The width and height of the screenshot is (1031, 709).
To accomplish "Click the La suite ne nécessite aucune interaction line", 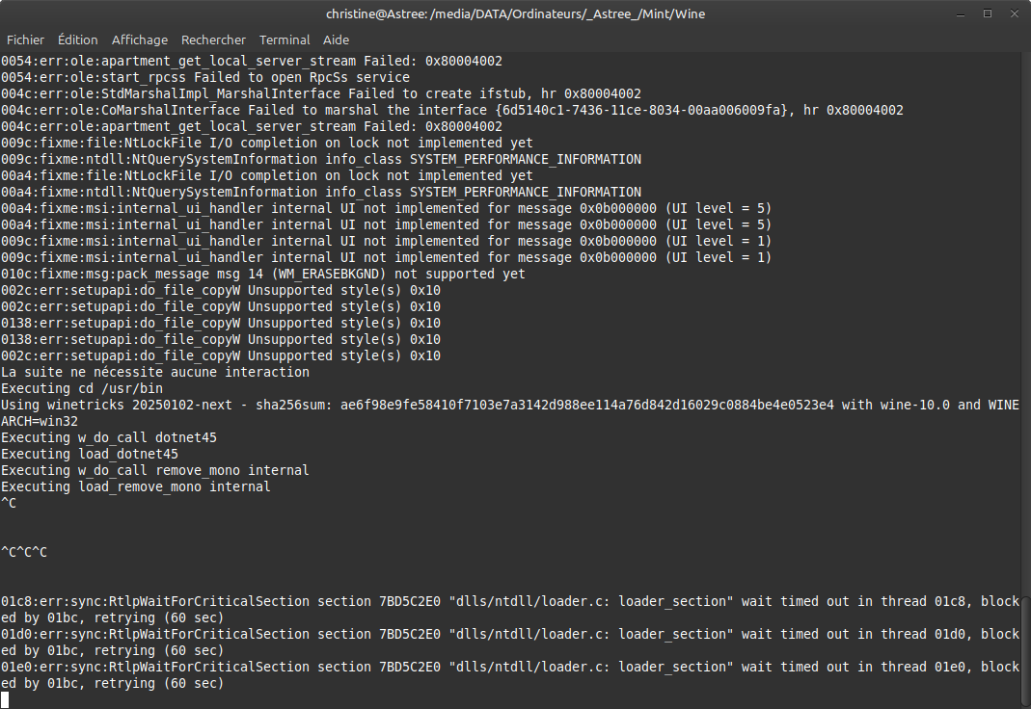I will click(154, 372).
